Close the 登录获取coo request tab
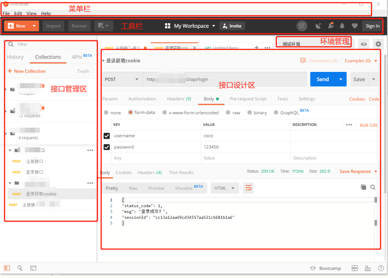 point(194,48)
